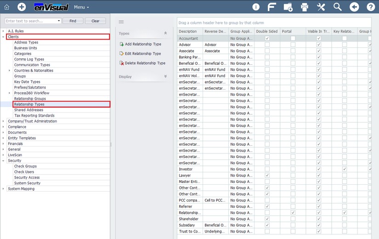The height and width of the screenshot is (239, 379).
Task: Toggle Portal checkbox in Relationship row
Action: click(293, 213)
